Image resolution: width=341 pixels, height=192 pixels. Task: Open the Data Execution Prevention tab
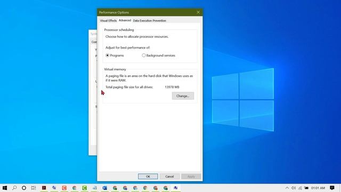pyautogui.click(x=149, y=21)
